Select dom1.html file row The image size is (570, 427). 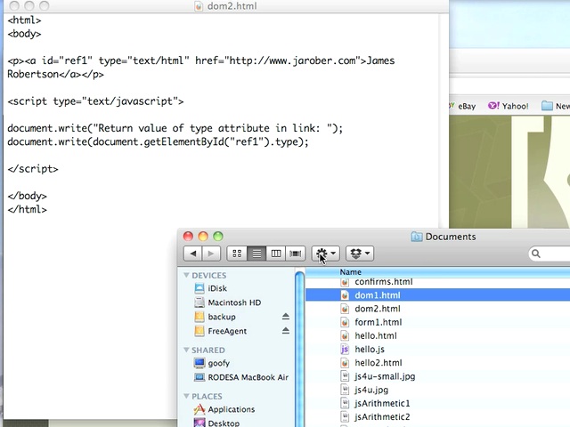coord(437,295)
